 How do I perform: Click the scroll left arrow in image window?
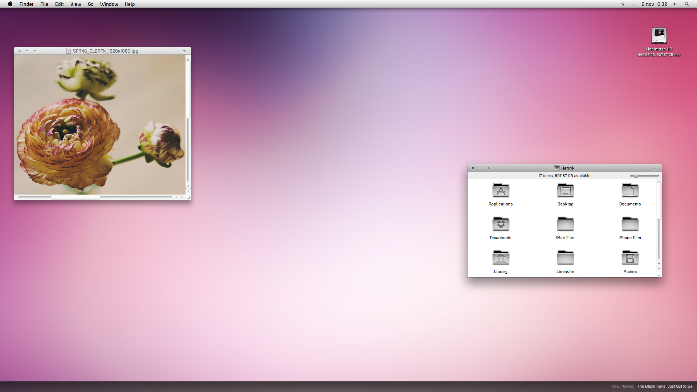[176, 197]
